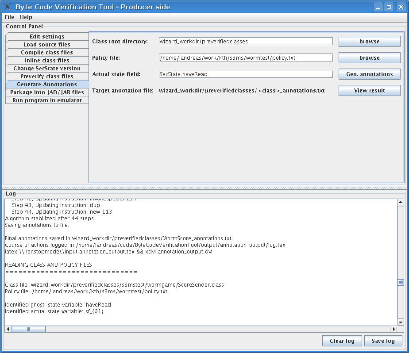This screenshot has width=409, height=353.
Task: Click the 'Saving annotations to file.' log line
Action: 37,225
